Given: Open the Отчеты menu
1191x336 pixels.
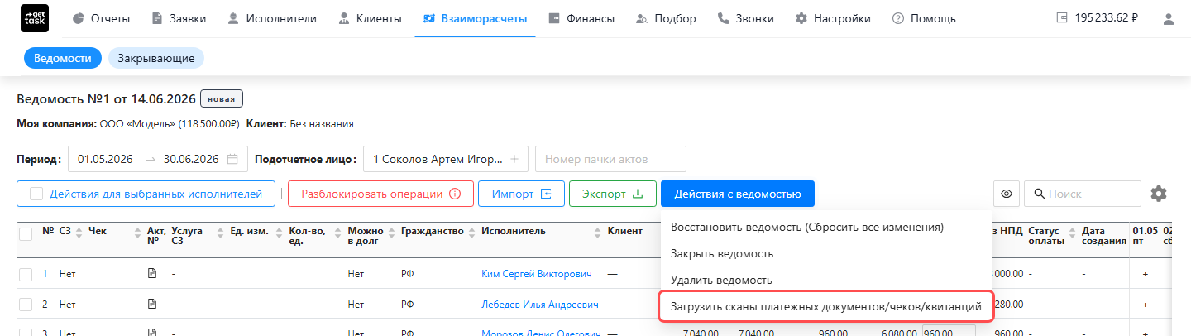Looking at the screenshot, I should [103, 18].
